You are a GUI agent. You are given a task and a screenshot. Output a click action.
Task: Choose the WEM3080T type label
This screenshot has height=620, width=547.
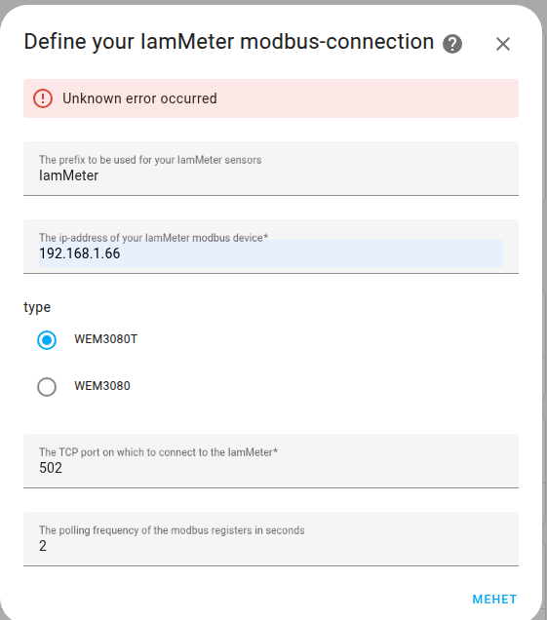105,339
